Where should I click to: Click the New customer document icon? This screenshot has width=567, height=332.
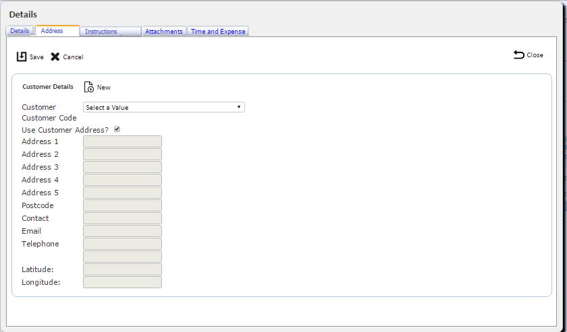tap(89, 87)
